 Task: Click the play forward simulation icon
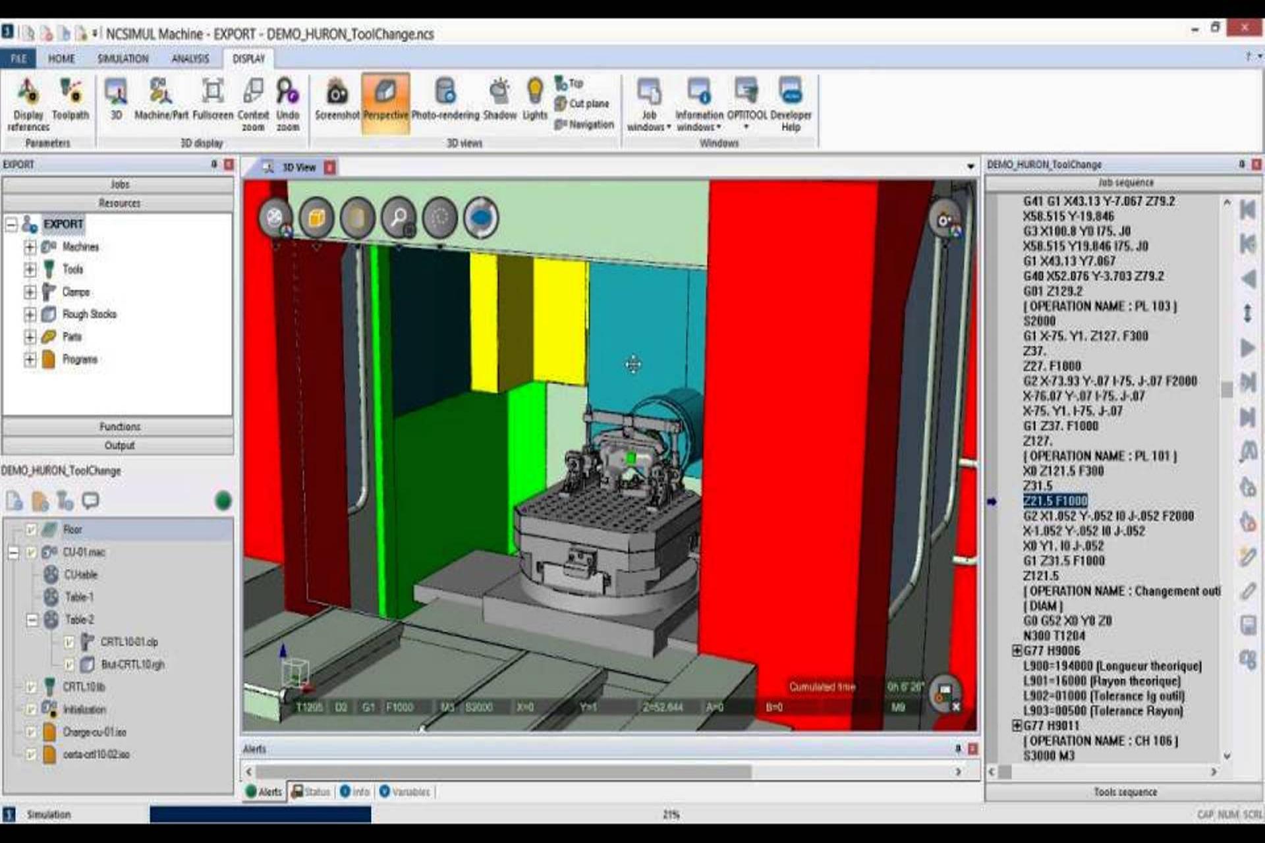pos(1247,348)
